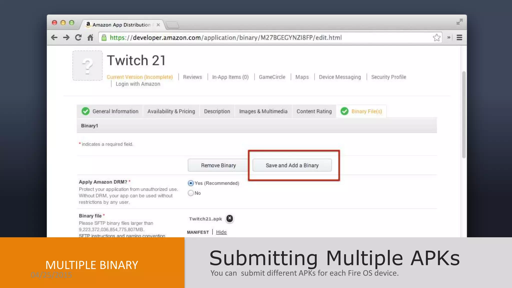This screenshot has width=512, height=288.
Task: Open the Reviews section
Action: pyautogui.click(x=192, y=77)
